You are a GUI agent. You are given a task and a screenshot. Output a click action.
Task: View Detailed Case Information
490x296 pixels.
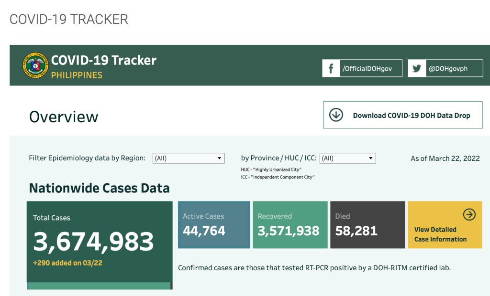(440, 234)
